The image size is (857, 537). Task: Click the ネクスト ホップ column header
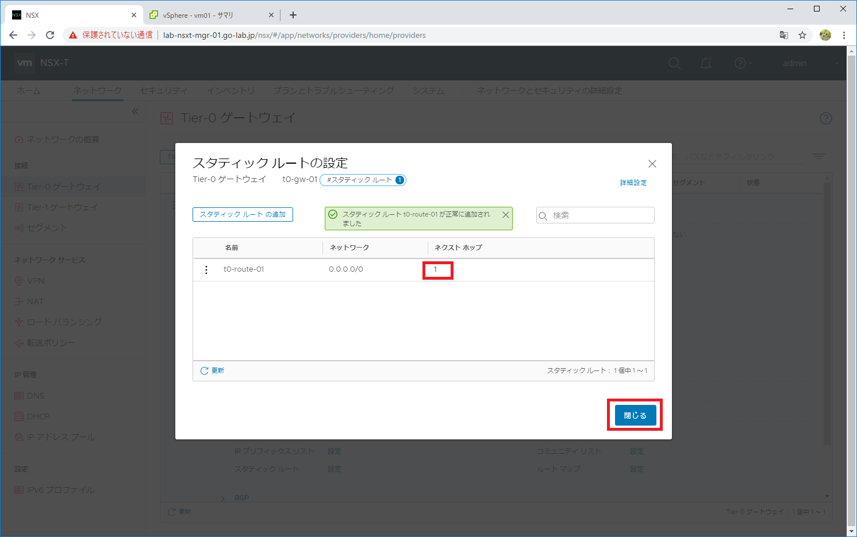pos(458,248)
